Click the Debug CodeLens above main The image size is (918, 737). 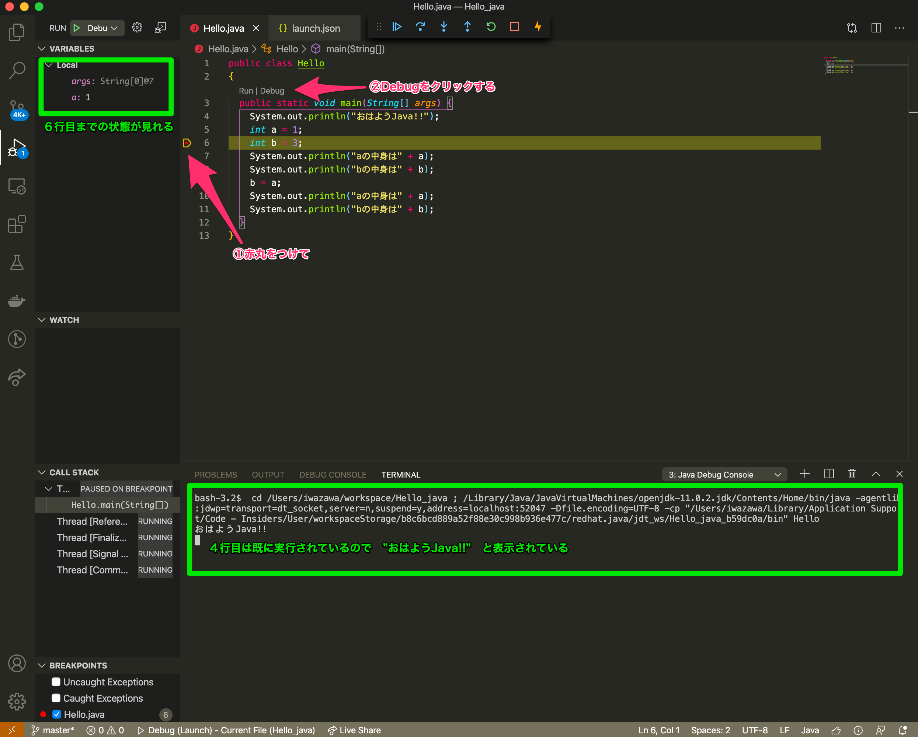272,91
